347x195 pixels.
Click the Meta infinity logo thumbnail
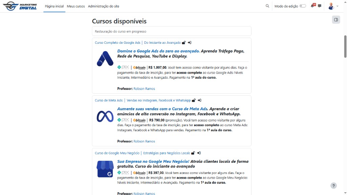[x=105, y=116]
